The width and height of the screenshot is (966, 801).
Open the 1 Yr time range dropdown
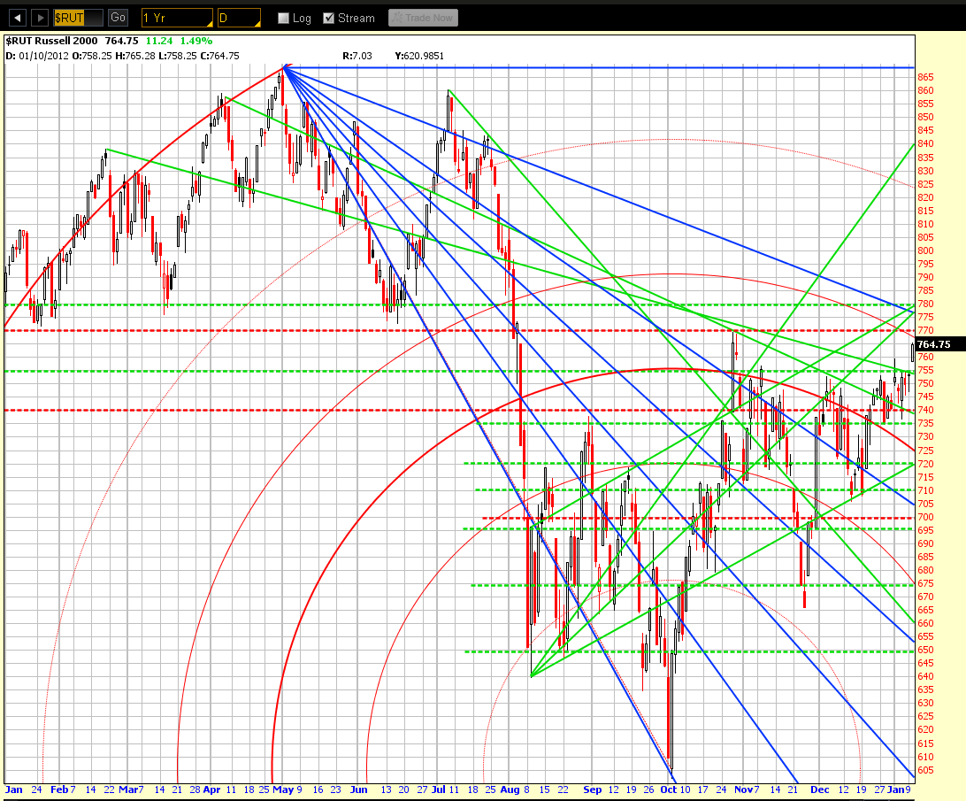[x=177, y=18]
